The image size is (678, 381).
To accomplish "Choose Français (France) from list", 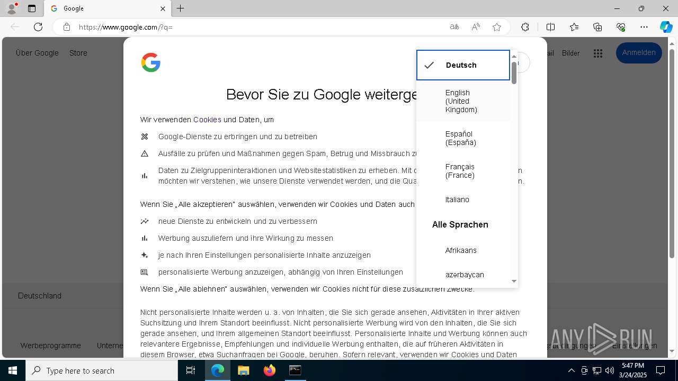I will click(x=463, y=171).
